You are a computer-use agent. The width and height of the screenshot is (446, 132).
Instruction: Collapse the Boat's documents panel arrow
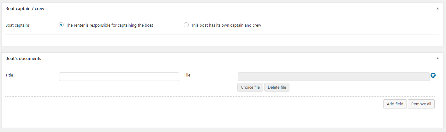[437, 58]
